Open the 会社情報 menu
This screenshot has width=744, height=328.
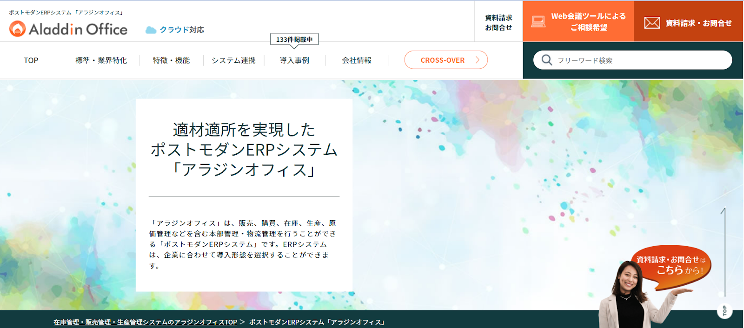(357, 60)
